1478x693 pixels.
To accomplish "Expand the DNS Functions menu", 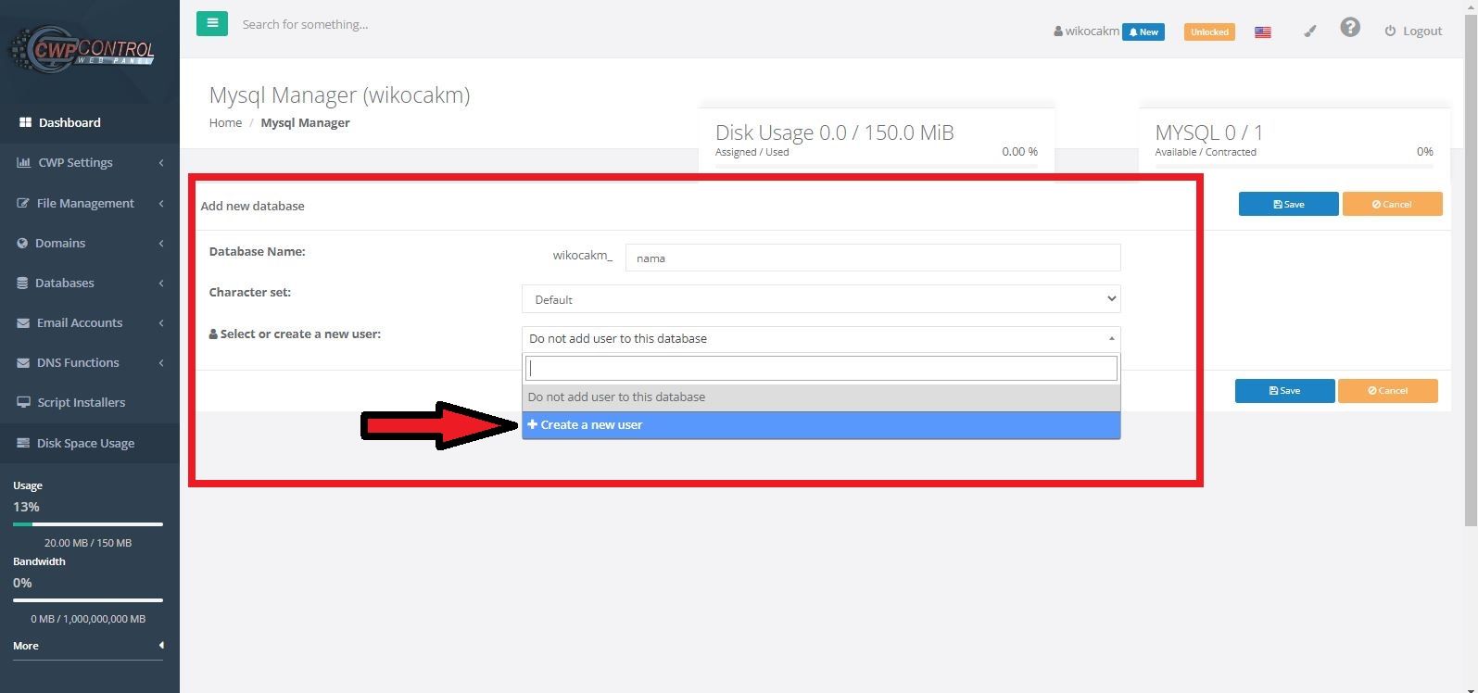I will [x=90, y=362].
